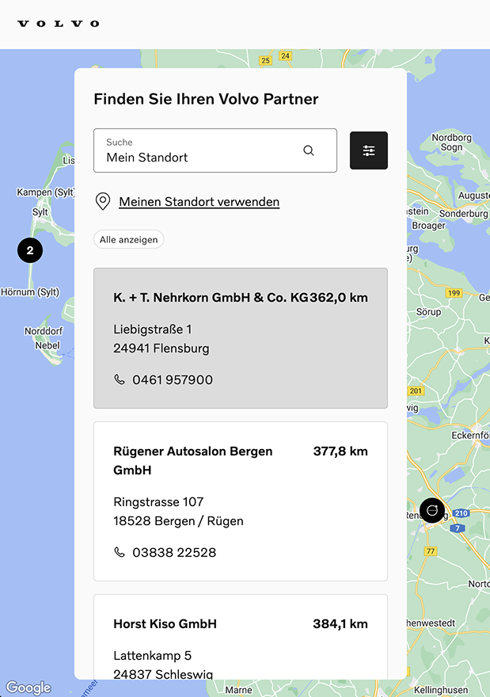Click the refresh icon on the map
490x697 pixels.
click(432, 510)
